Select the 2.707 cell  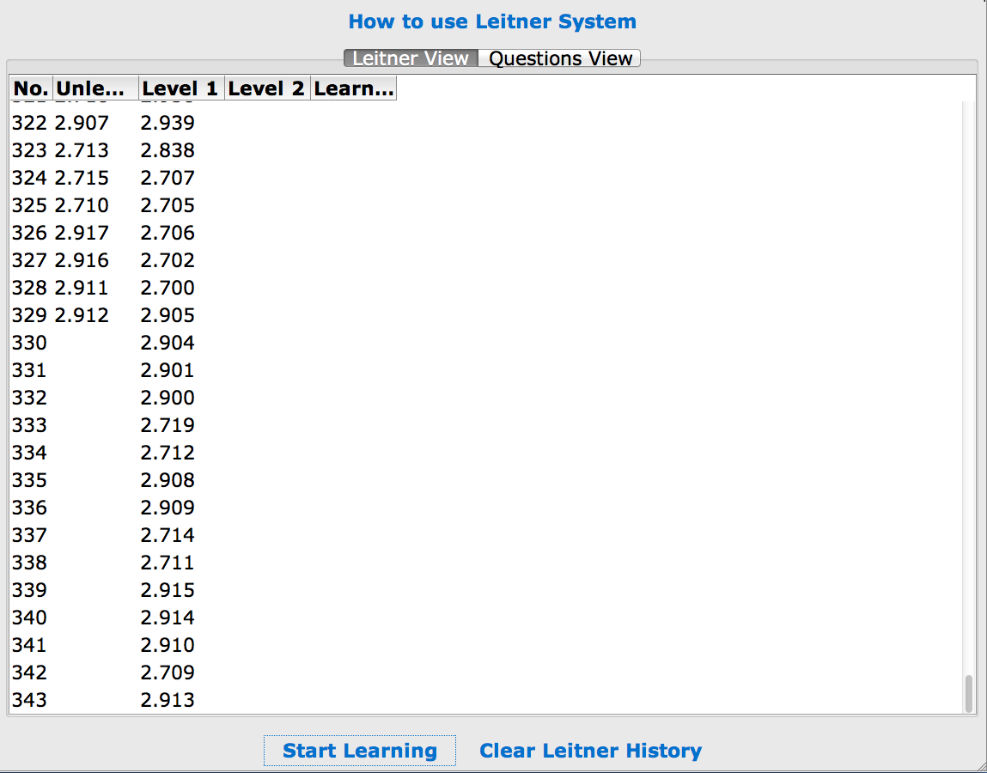[x=168, y=178]
